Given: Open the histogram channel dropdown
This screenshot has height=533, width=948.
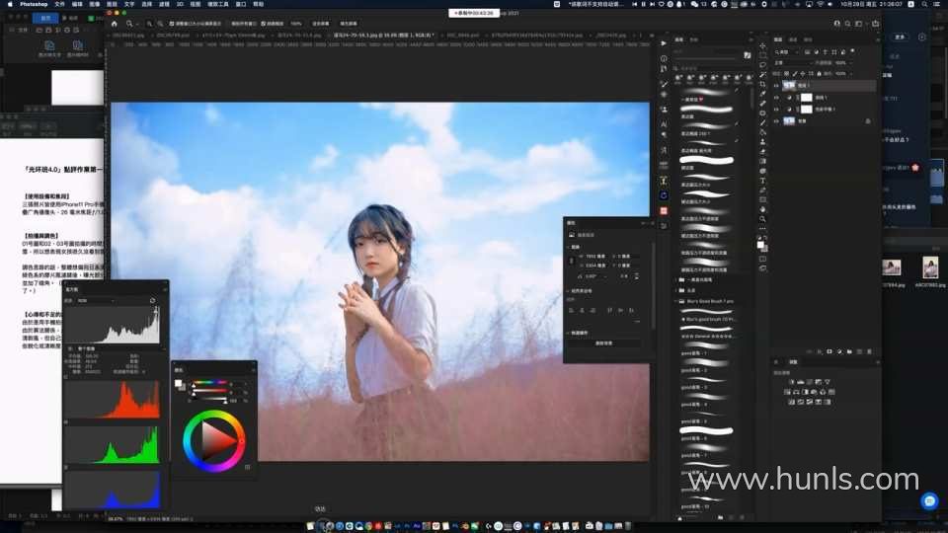Looking at the screenshot, I should click(97, 300).
